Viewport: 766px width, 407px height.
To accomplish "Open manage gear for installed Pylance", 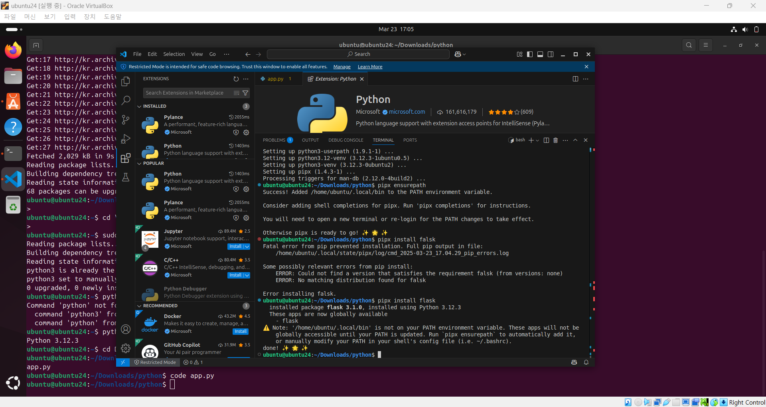I will tap(246, 132).
